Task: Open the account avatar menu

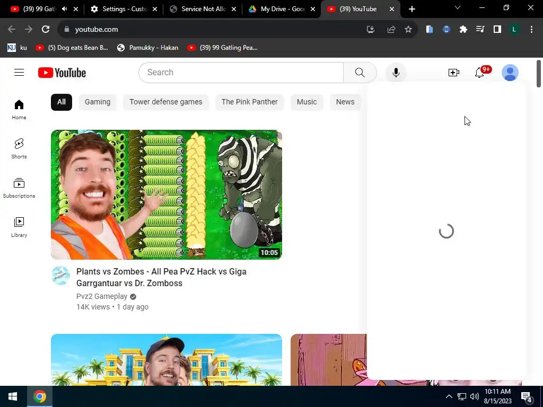Action: 510,73
